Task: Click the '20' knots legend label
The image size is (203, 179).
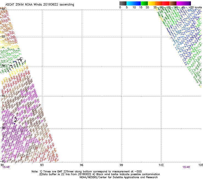Action: pyautogui.click(x=147, y=7)
